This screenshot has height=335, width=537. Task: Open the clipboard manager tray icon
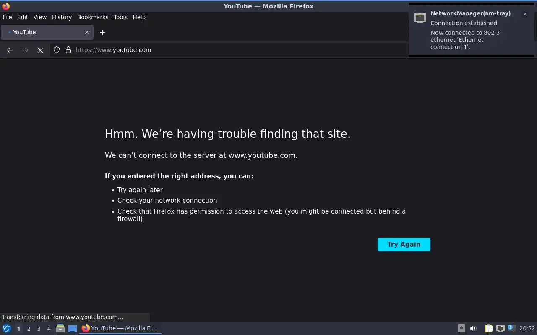[489, 328]
